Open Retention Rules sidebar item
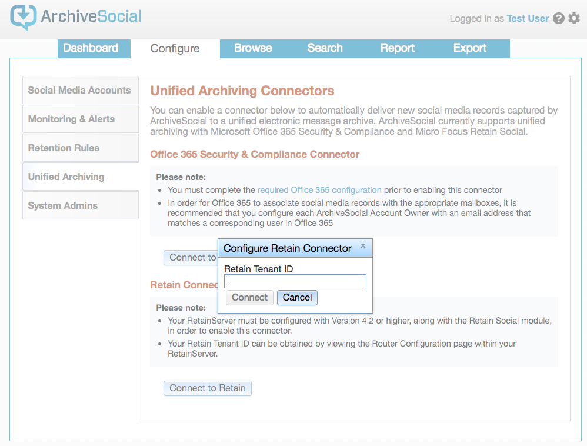Viewport: 587px width, 446px height. 80,148
